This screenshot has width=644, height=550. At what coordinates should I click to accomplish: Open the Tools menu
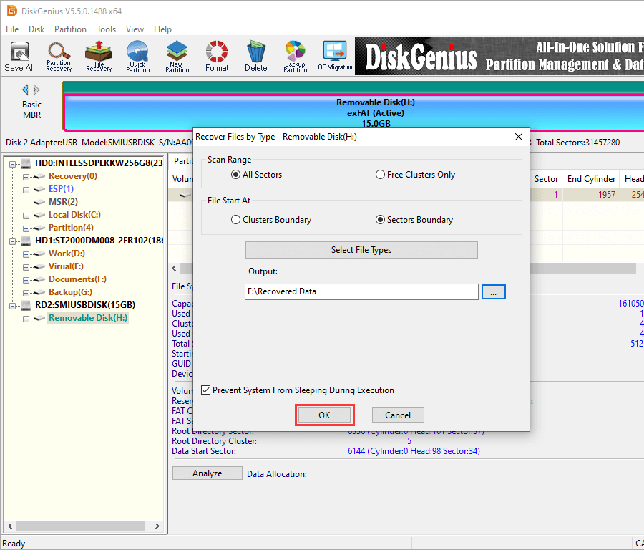(106, 29)
